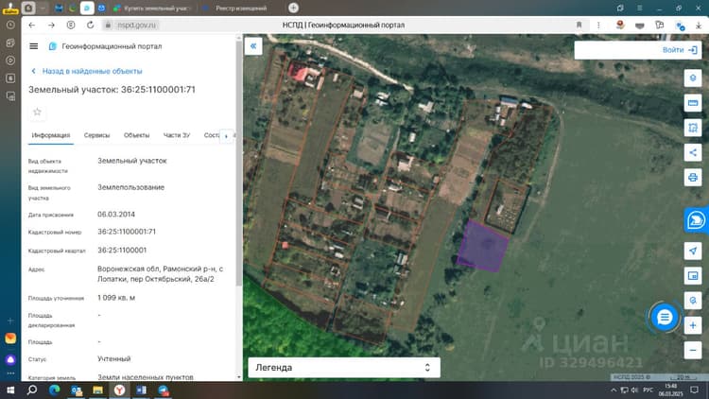Select the area selection tool on map
The image size is (709, 399).
point(693,128)
